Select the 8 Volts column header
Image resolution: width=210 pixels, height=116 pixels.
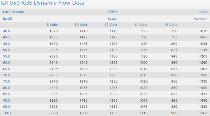pyautogui.click(x=52, y=25)
